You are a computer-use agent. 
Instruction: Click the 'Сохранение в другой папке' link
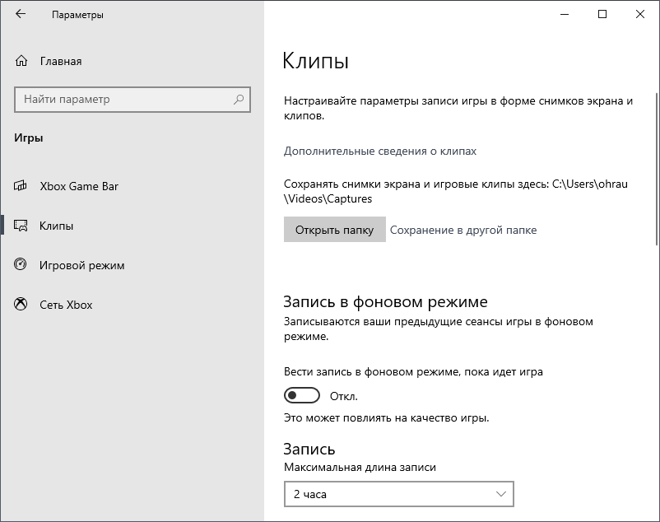point(463,231)
